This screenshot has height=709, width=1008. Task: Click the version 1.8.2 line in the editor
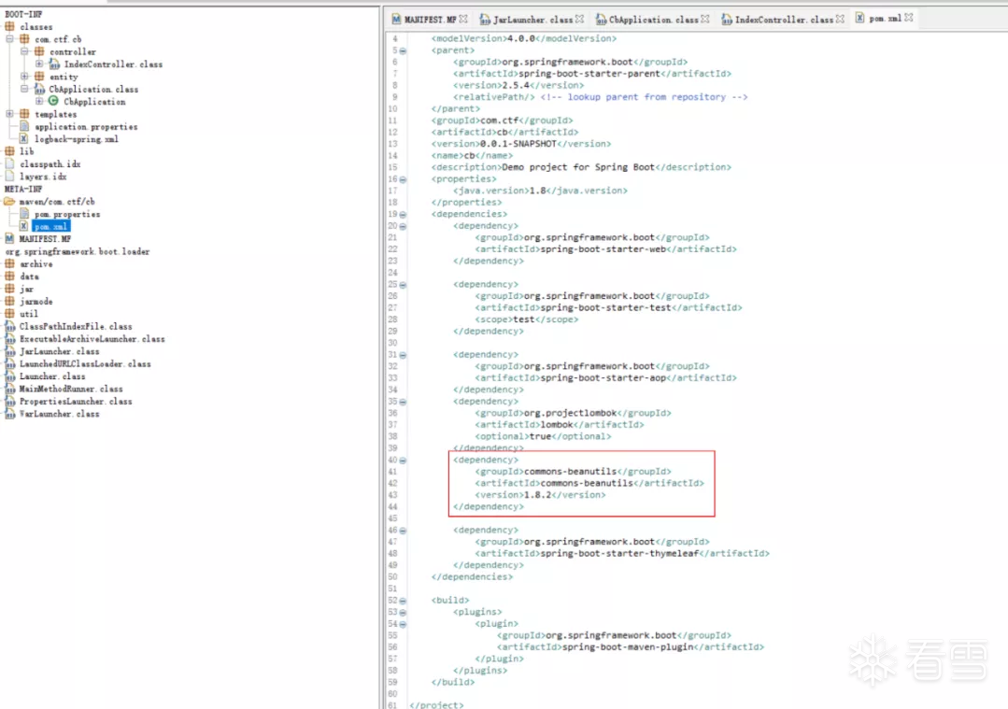point(540,495)
